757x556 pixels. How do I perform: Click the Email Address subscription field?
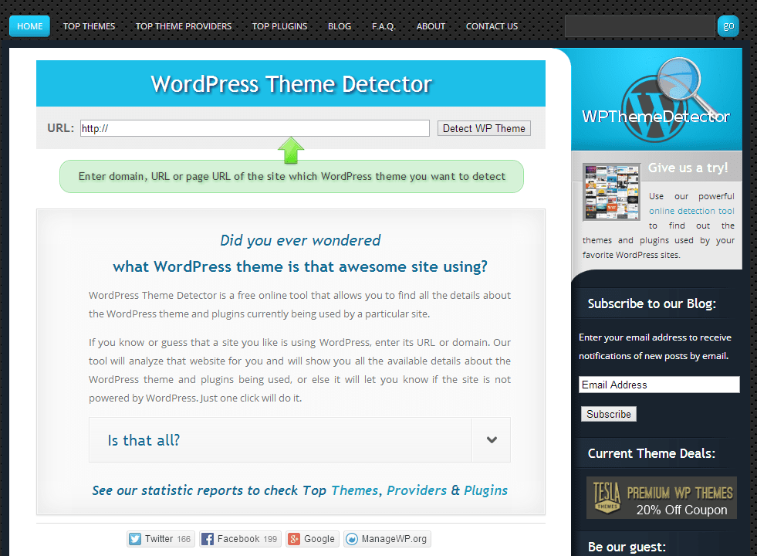[658, 384]
